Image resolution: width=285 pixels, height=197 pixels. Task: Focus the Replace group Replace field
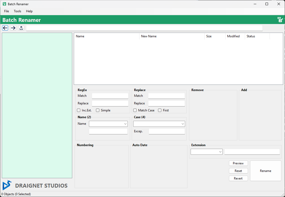(x=167, y=103)
